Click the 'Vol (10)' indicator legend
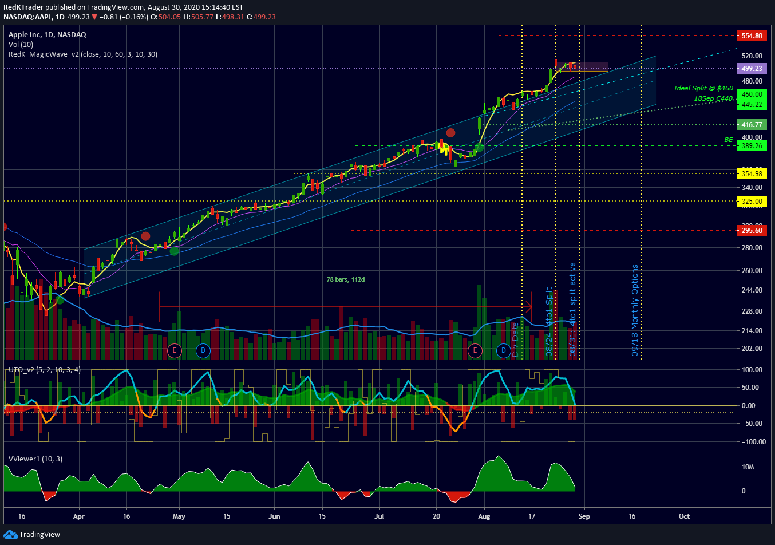 pos(21,45)
